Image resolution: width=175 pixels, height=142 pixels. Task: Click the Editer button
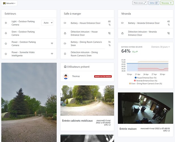(x=154, y=3)
